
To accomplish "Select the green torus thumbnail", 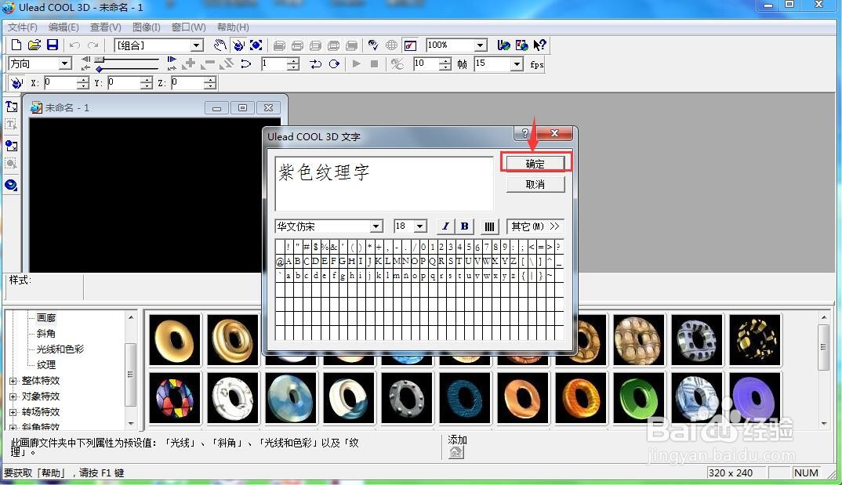I will (638, 398).
